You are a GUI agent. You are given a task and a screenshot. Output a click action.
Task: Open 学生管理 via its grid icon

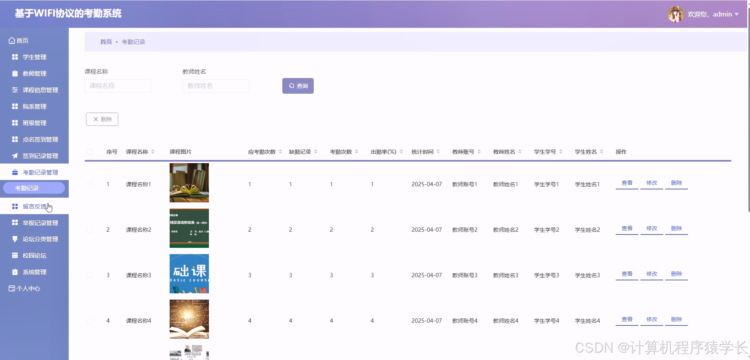click(15, 57)
